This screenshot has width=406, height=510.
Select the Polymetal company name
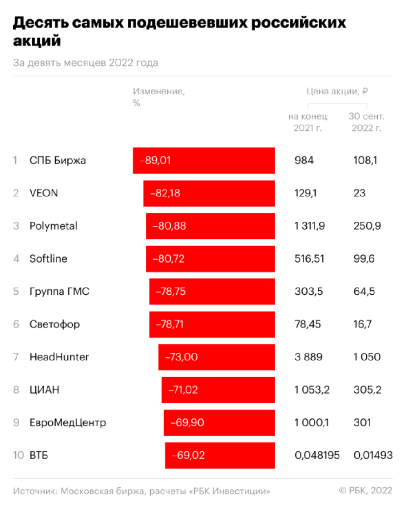coord(53,226)
